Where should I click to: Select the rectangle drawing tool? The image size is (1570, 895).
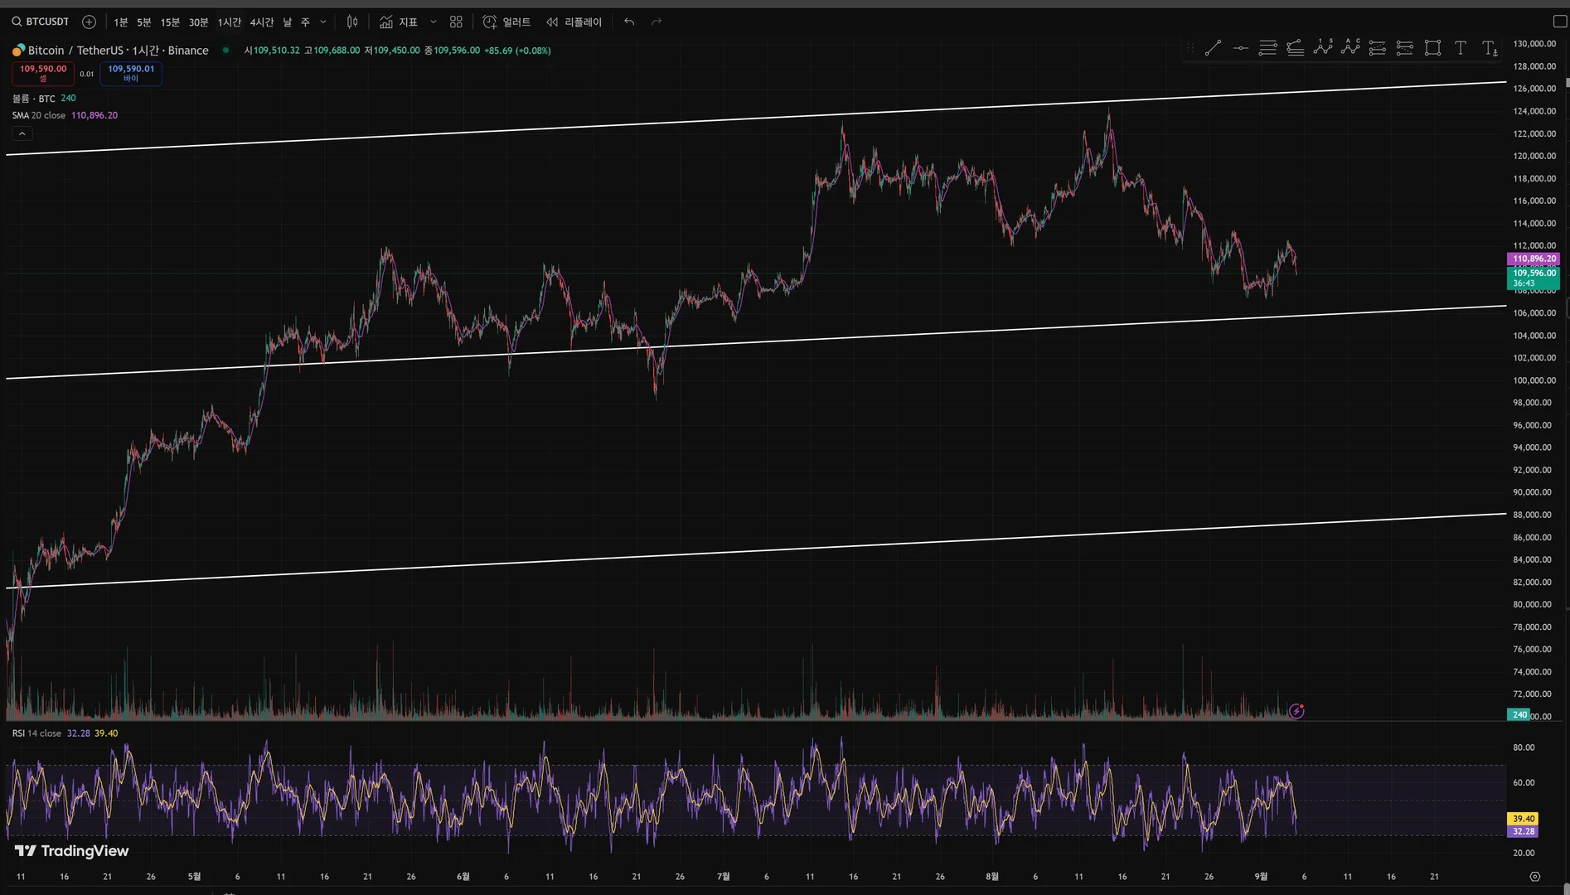(1432, 48)
